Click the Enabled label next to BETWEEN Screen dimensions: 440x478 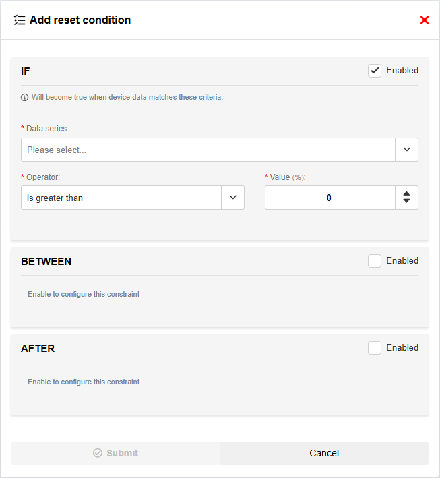coord(402,261)
